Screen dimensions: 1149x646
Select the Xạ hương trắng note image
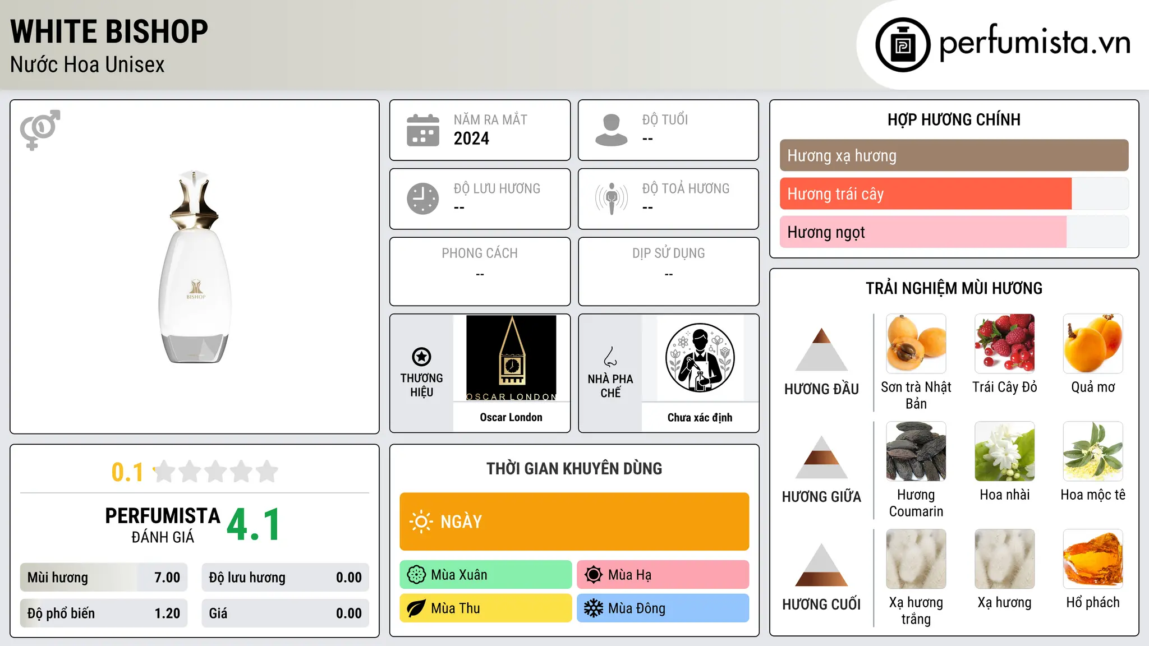coord(916,559)
